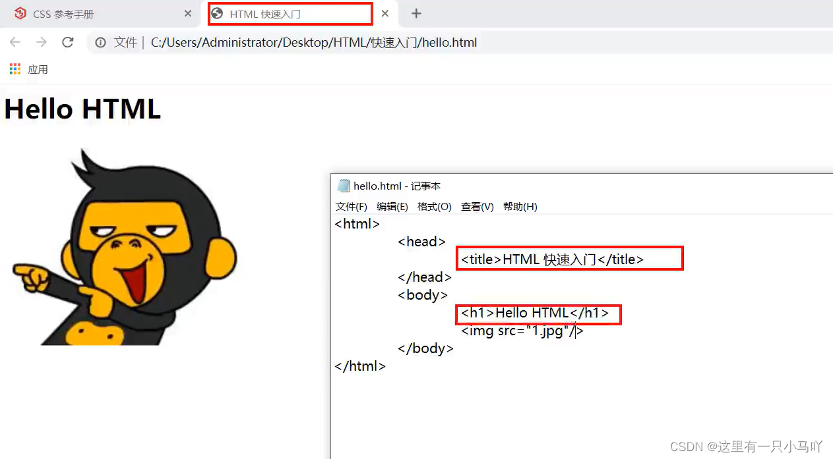Click the </head> line in Notepad
The height and width of the screenshot is (459, 833).
(425, 277)
